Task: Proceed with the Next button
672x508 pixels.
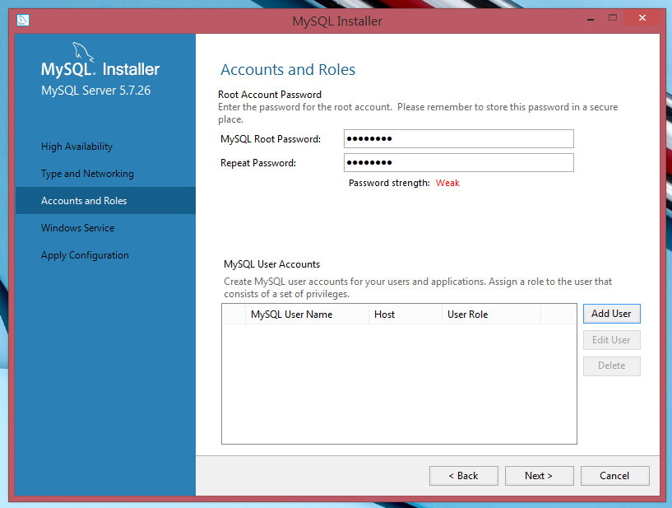Action: [x=539, y=476]
